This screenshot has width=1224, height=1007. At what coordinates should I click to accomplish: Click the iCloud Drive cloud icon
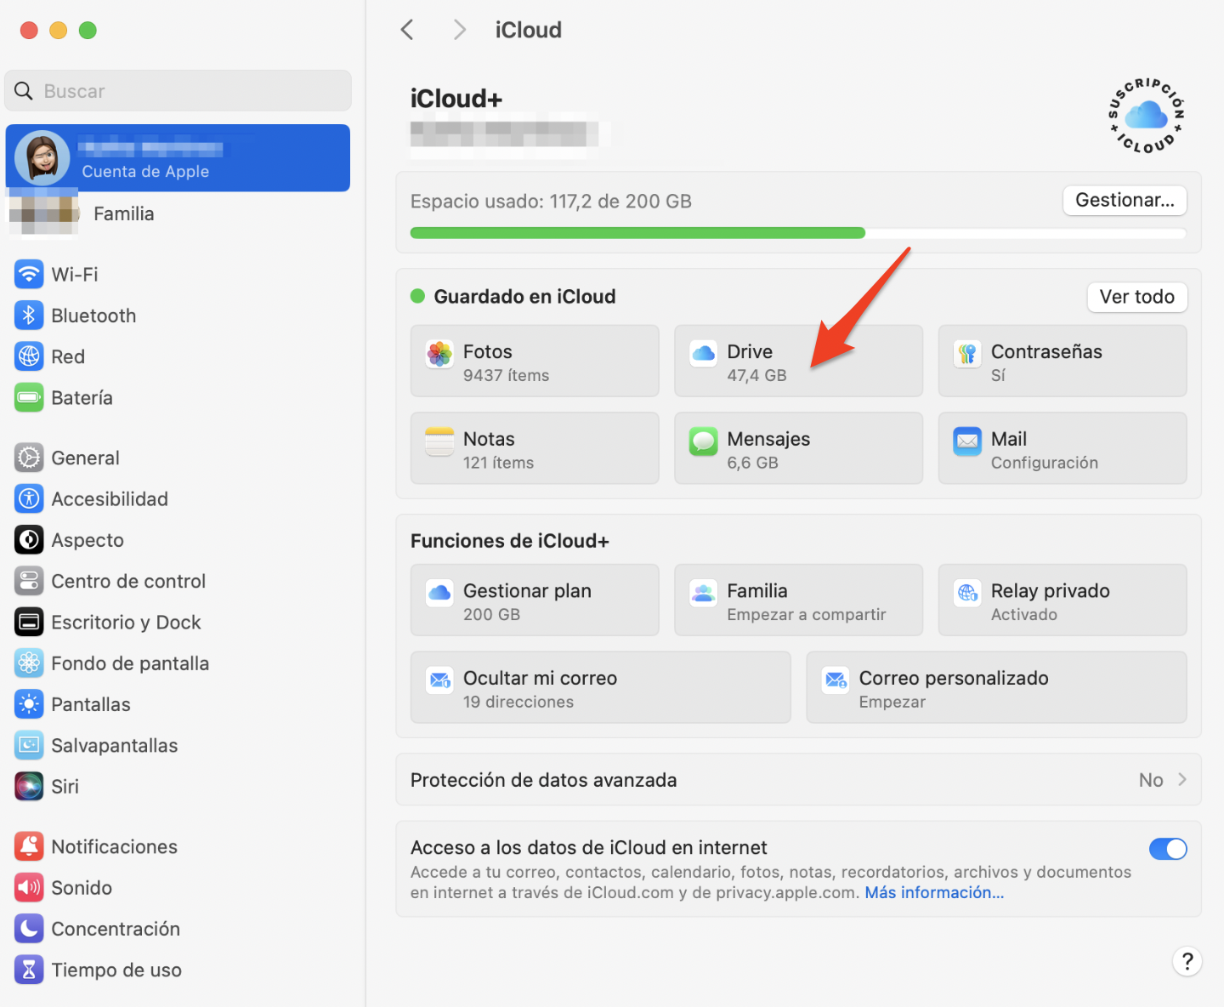tap(704, 354)
